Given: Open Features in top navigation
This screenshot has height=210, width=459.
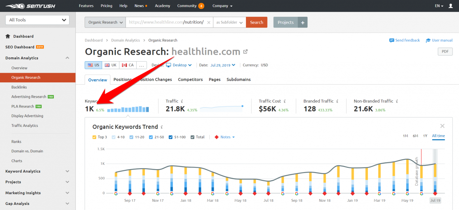Looking at the screenshot, I should pyautogui.click(x=86, y=6).
